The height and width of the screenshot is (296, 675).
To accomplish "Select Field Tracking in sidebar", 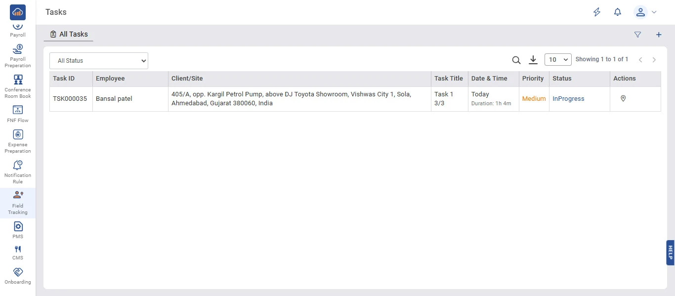I will 18,203.
